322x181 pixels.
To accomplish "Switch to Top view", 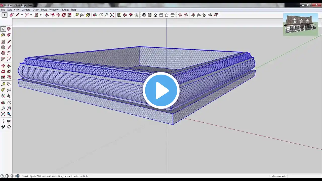I will click(x=150, y=15).
